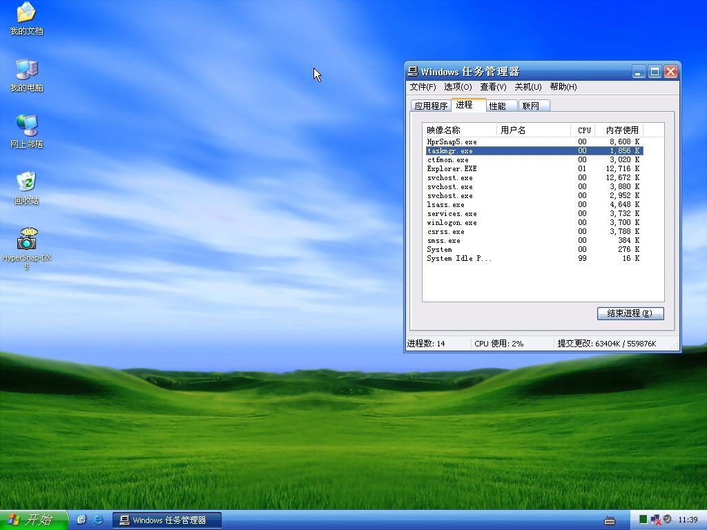Select the 我的电脑 desktop icon
This screenshot has width=707, height=530.
click(x=26, y=75)
